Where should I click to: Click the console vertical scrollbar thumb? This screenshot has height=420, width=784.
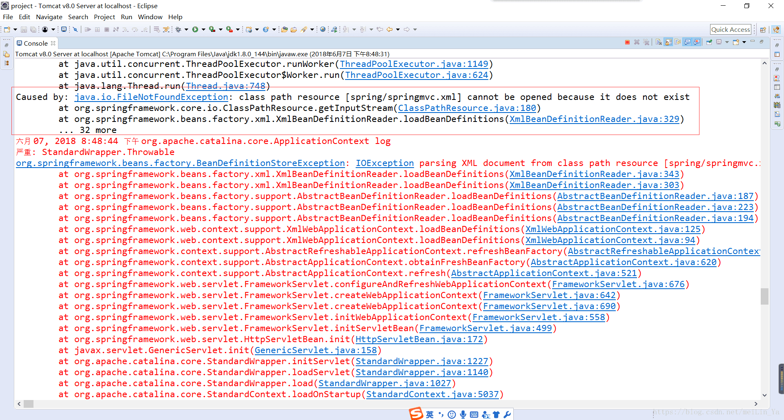[764, 296]
